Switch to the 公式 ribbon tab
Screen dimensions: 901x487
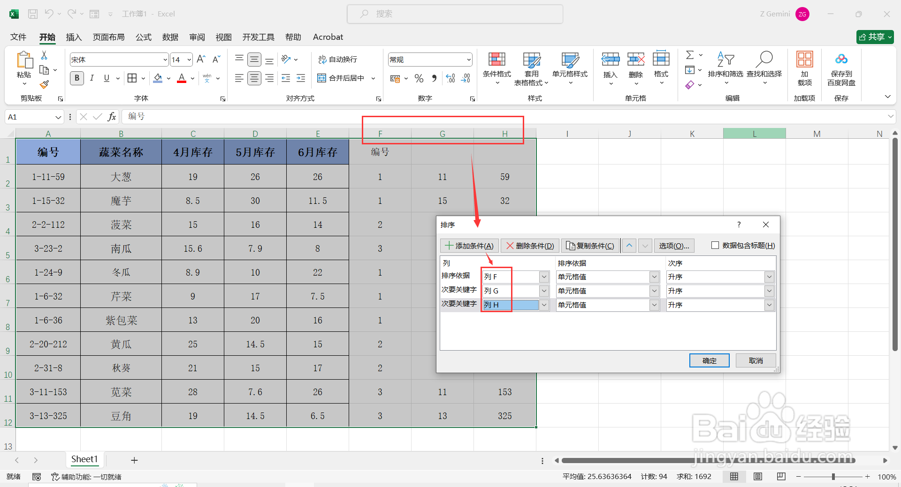point(144,37)
